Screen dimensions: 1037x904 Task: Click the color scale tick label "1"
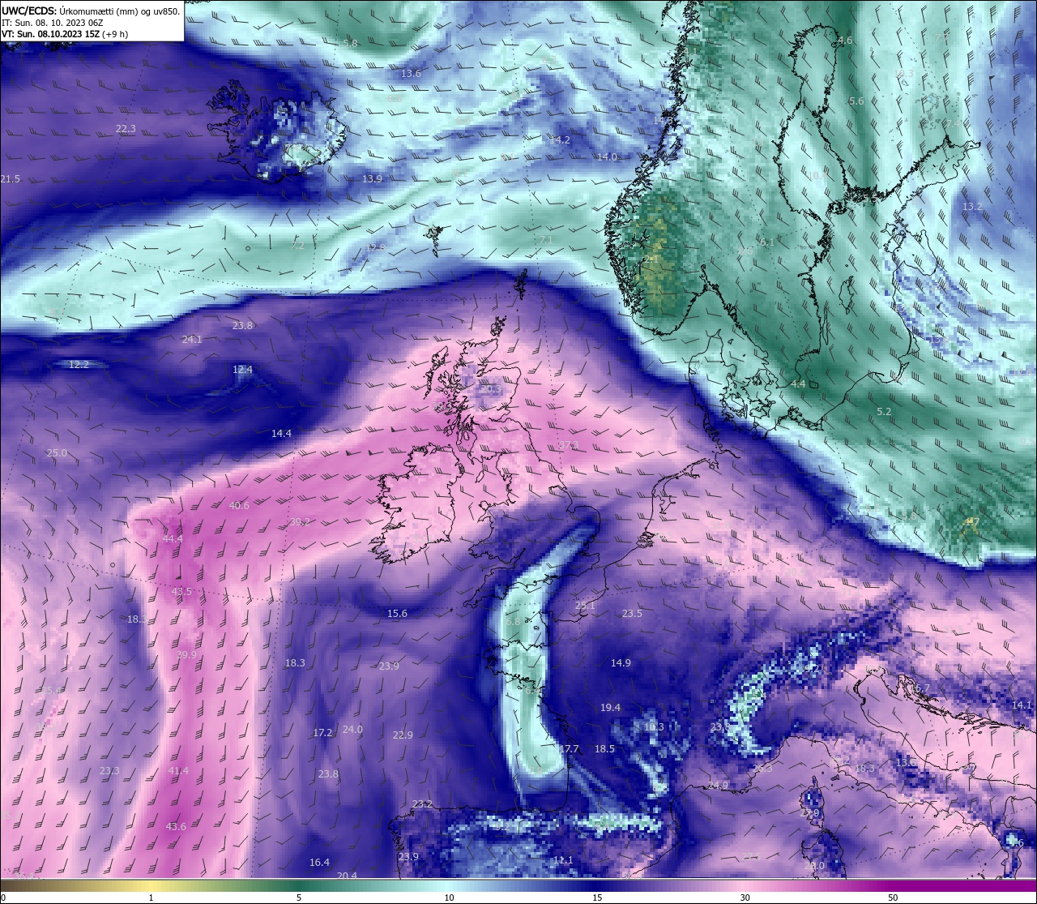151,898
